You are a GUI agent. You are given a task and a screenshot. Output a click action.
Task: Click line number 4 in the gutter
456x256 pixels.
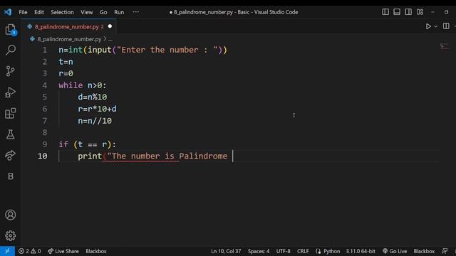[x=44, y=85]
